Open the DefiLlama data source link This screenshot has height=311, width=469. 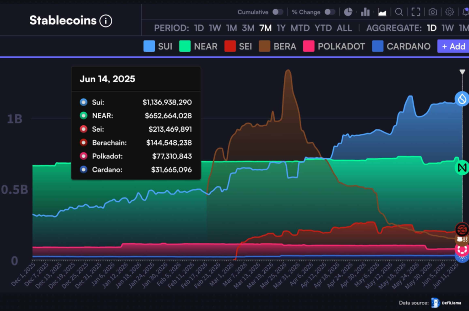point(442,302)
